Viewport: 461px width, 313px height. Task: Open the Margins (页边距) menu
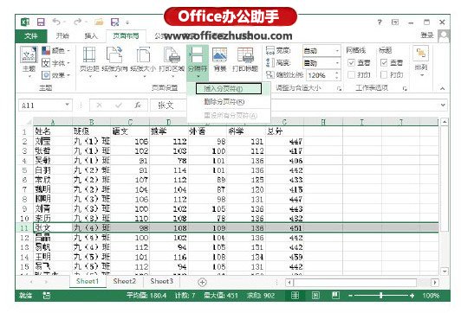pos(89,62)
